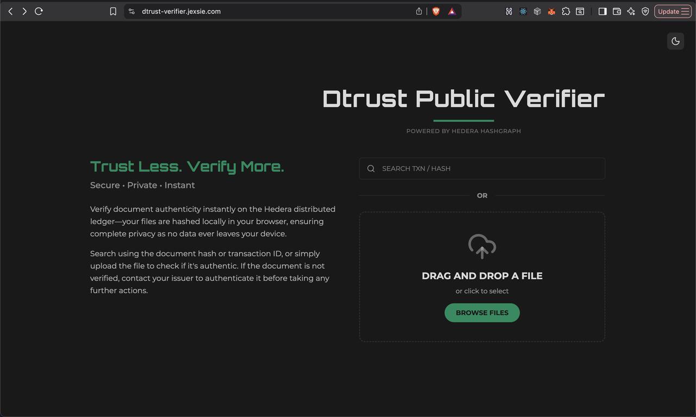Image resolution: width=696 pixels, height=417 pixels.
Task: Open Brave VPN shield icon
Action: [x=645, y=11]
